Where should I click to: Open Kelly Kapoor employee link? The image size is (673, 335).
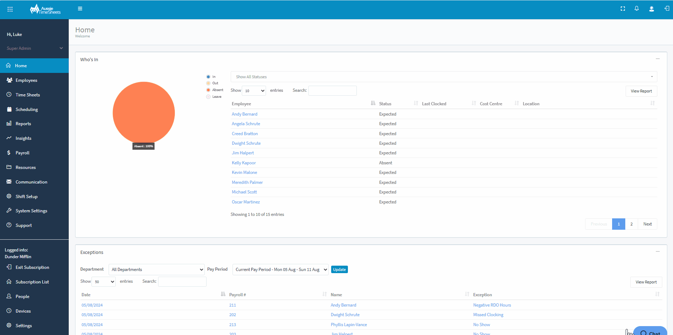coord(244,163)
